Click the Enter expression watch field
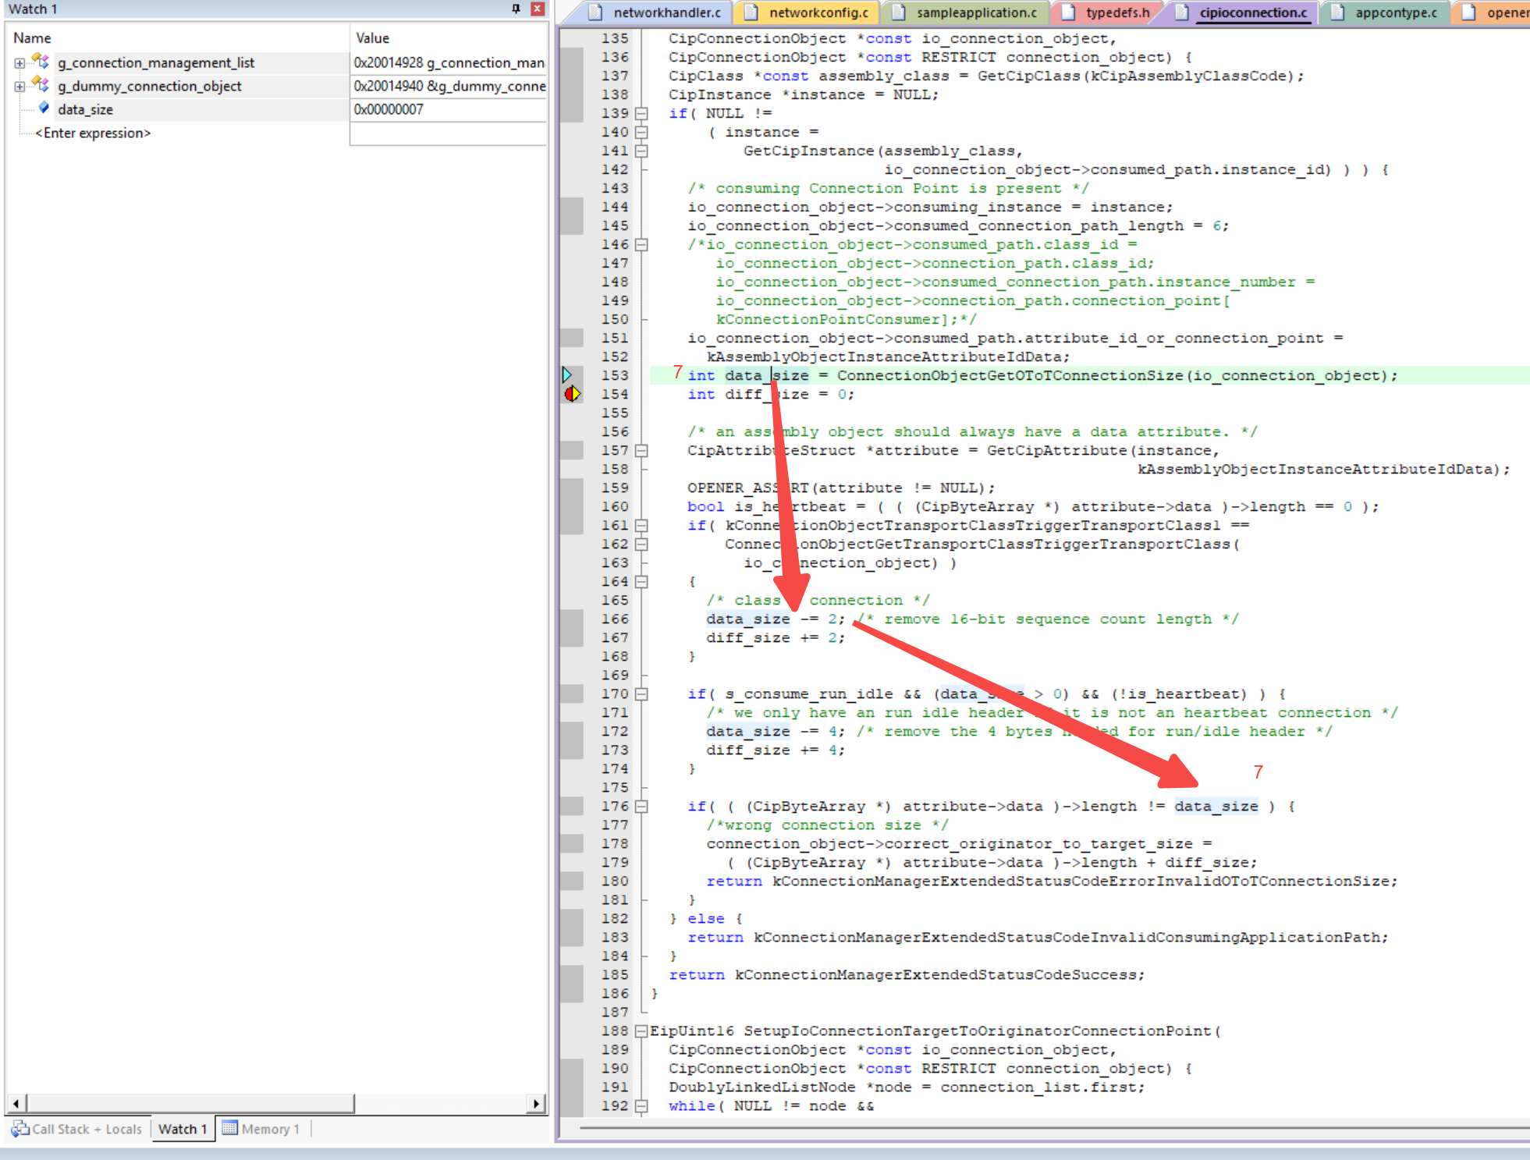This screenshot has width=1530, height=1160. point(93,133)
